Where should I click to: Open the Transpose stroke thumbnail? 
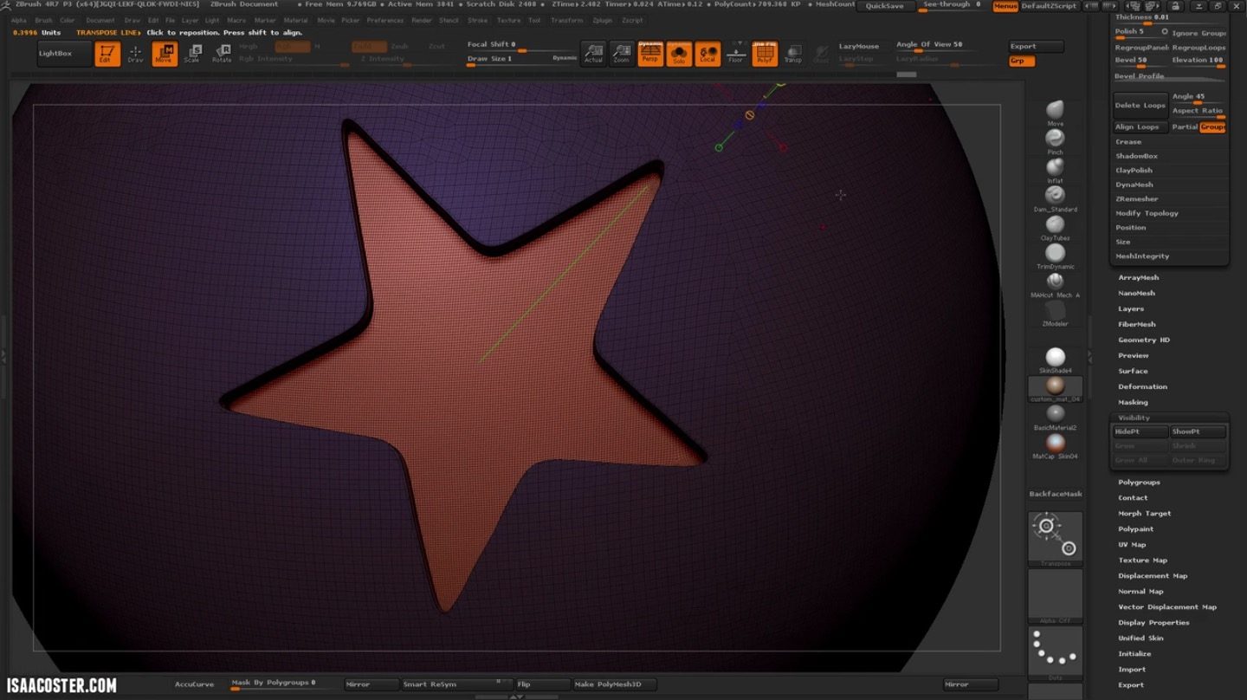coord(1055,539)
